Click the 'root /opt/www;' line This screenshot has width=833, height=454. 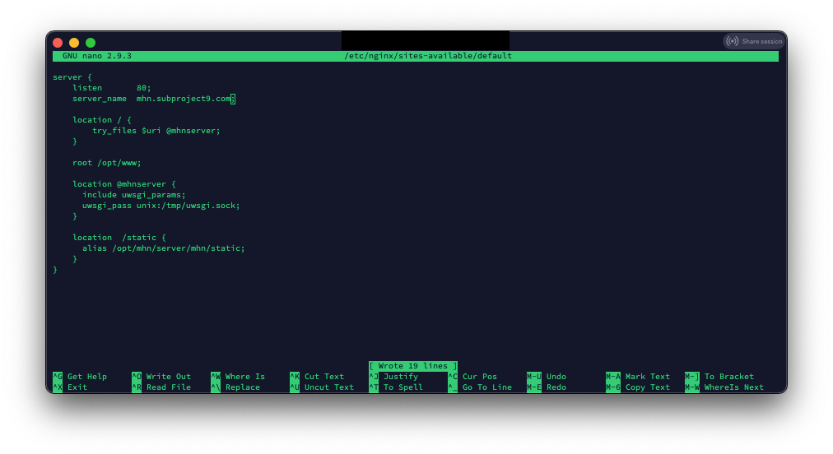click(107, 163)
